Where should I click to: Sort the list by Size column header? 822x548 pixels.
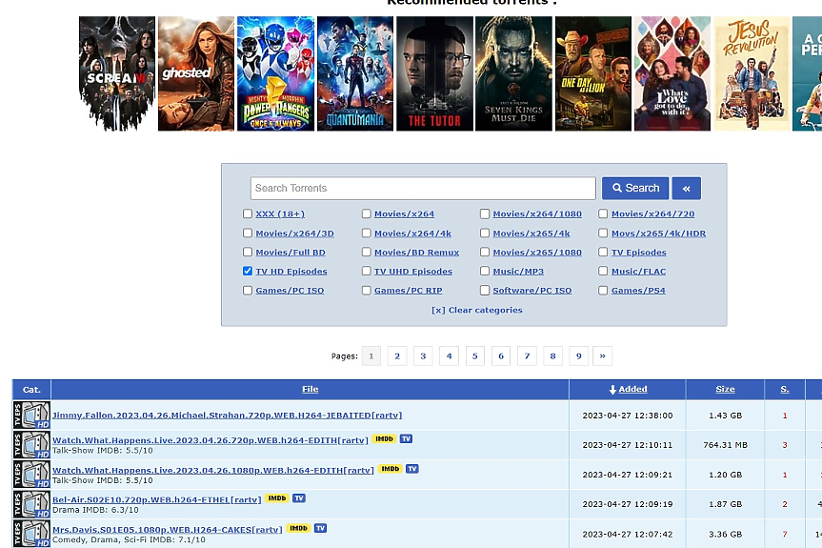[x=725, y=389]
